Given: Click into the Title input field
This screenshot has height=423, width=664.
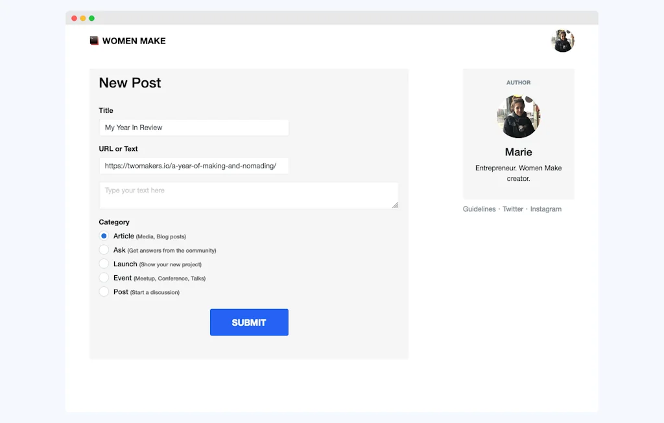Looking at the screenshot, I should 193,128.
